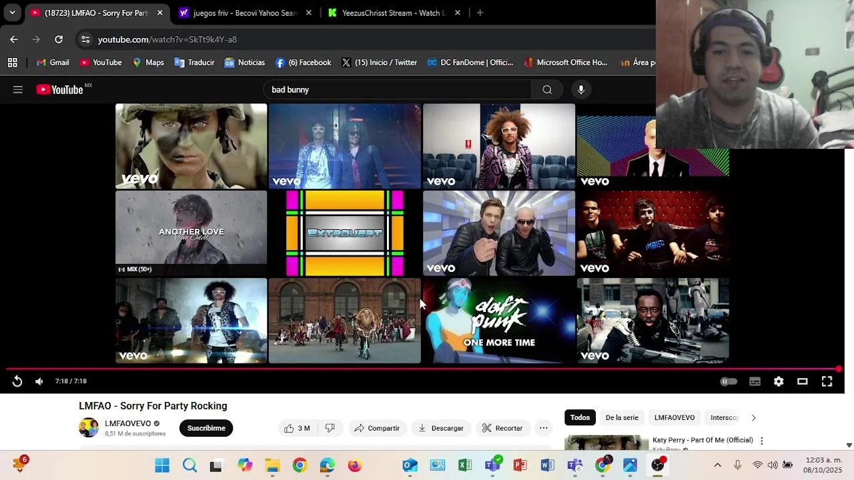Screen dimensions: 854x480
Task: Play the soldier face-paint Vevo thumbnail
Action: [191, 146]
